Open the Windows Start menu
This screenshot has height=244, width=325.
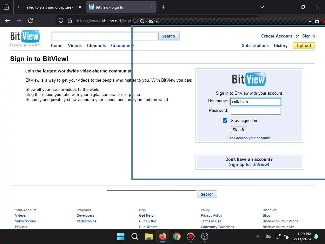121,236
